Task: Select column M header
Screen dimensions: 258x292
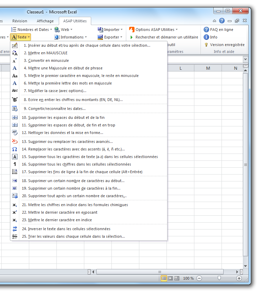Action: point(208,68)
